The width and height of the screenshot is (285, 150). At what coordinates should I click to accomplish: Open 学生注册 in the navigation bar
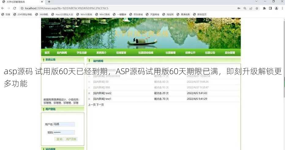pyautogui.click(x=81, y=53)
